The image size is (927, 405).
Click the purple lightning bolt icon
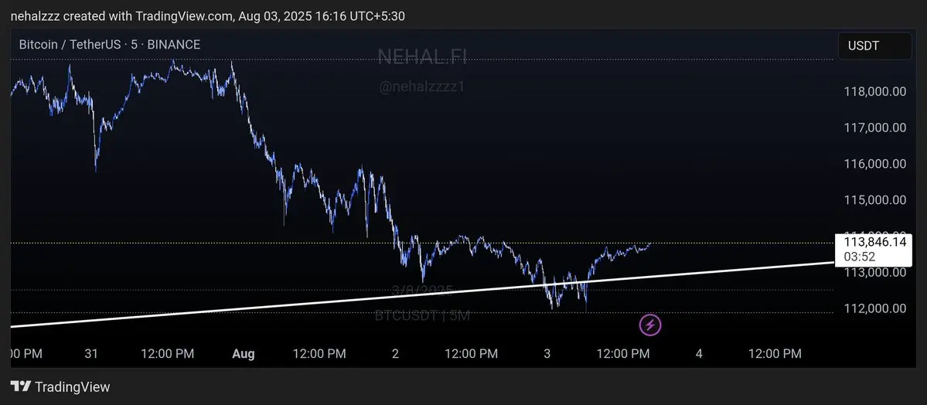point(650,325)
